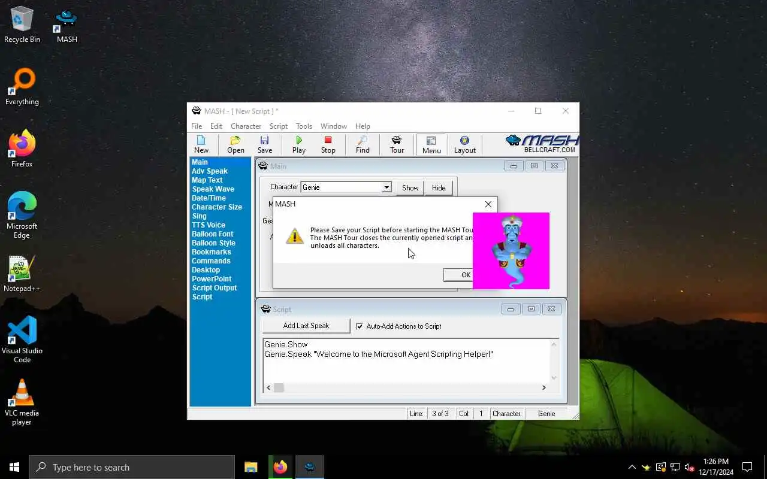Click the Windows Start button
Screen dimensions: 767x479
pyautogui.click(x=14, y=467)
